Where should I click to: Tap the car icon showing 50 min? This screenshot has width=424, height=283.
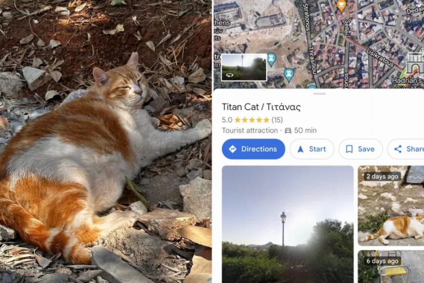pyautogui.click(x=288, y=131)
